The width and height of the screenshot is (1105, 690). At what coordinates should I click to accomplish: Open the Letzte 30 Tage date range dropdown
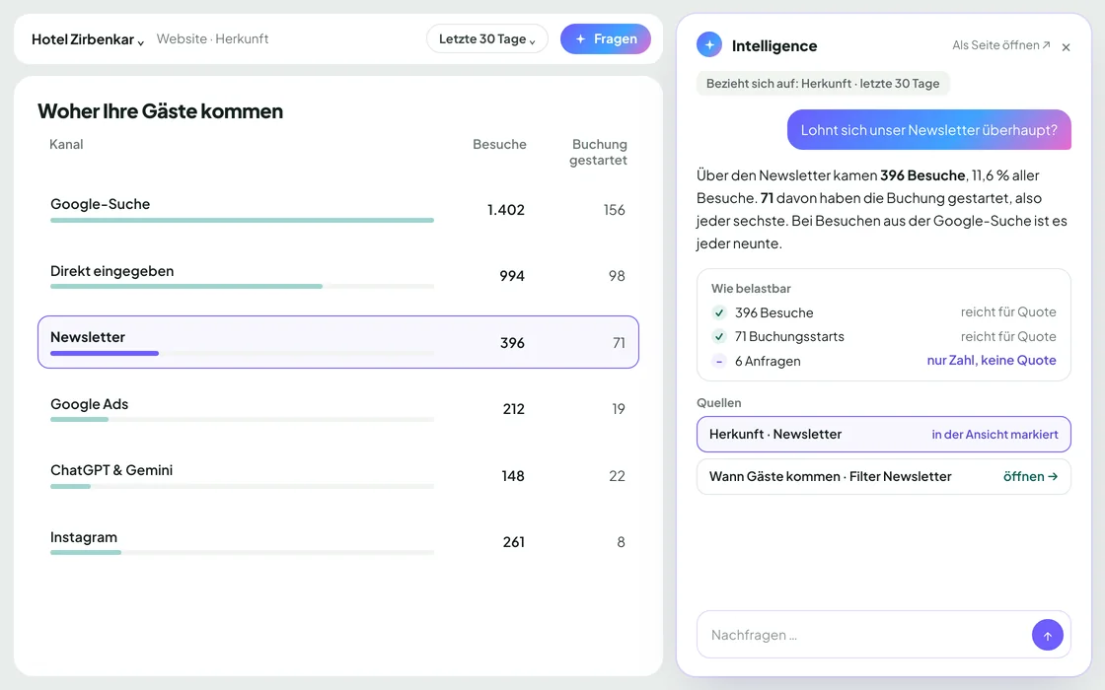pyautogui.click(x=487, y=38)
